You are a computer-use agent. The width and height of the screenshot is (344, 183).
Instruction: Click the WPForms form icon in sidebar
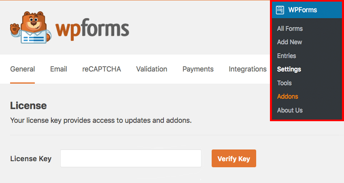pyautogui.click(x=280, y=10)
